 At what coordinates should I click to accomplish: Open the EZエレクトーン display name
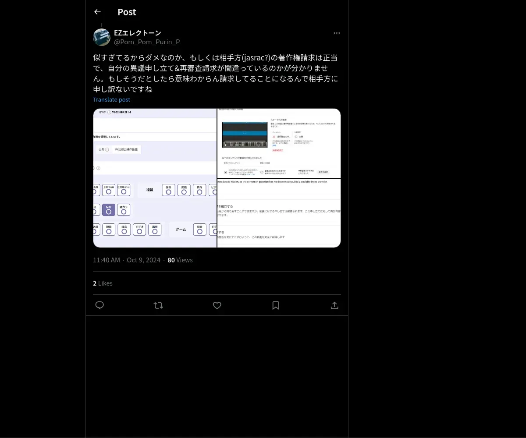(138, 33)
